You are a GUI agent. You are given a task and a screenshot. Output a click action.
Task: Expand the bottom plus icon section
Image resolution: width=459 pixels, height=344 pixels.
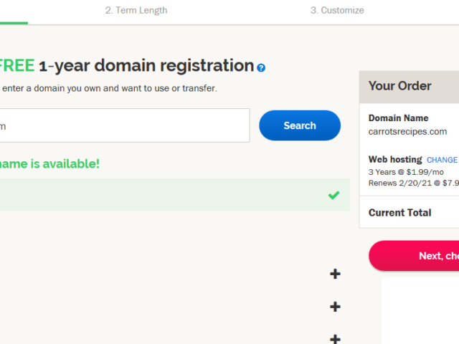[335, 338]
